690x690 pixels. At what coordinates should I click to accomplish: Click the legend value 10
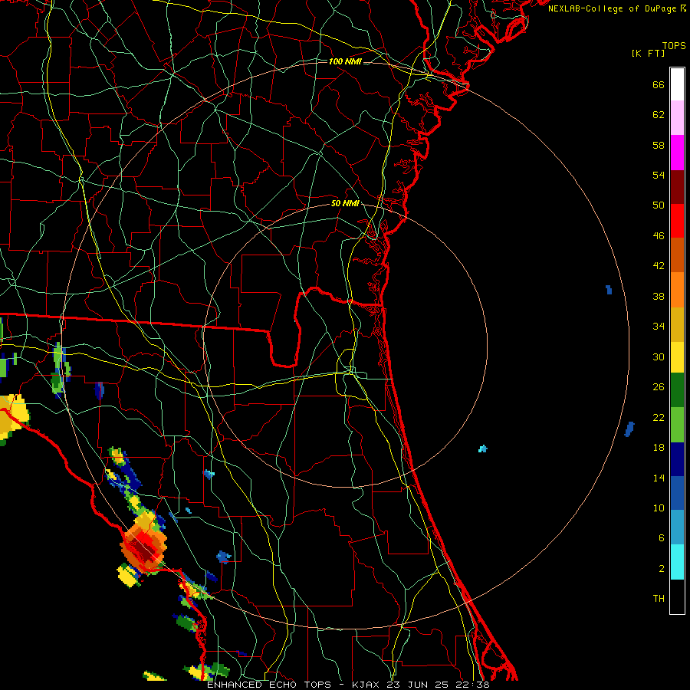click(659, 508)
